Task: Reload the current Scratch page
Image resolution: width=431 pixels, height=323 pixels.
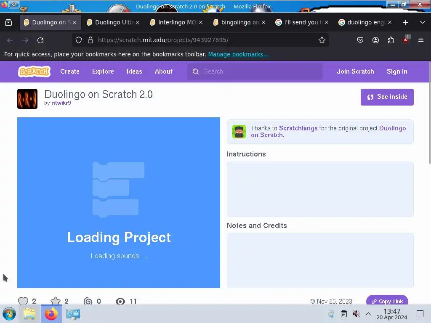Action: 40,40
